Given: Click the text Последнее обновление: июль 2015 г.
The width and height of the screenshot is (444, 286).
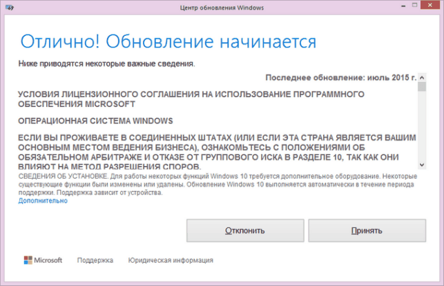Looking at the screenshot, I should coord(341,77).
